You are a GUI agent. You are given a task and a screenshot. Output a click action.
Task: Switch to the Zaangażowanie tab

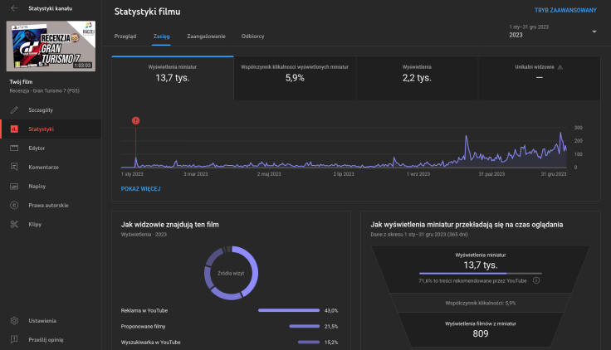[x=205, y=37]
